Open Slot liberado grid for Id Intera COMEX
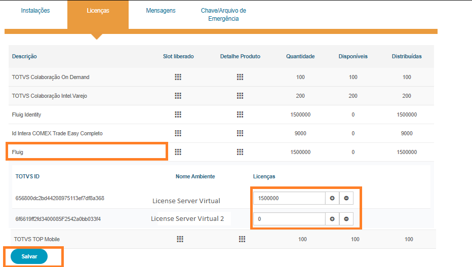This screenshot has height=267, width=472. (x=178, y=133)
